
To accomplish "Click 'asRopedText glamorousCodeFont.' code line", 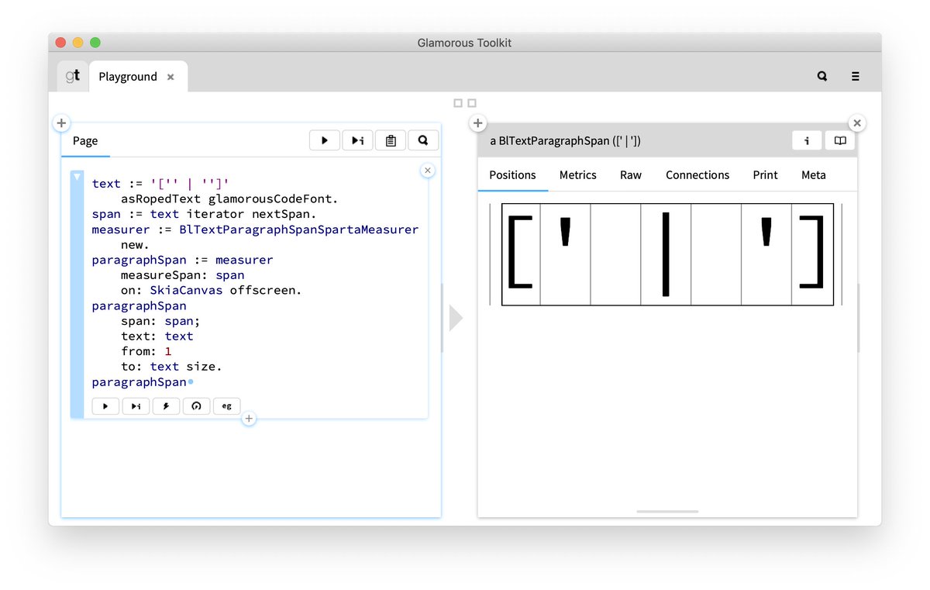I will tap(230, 199).
